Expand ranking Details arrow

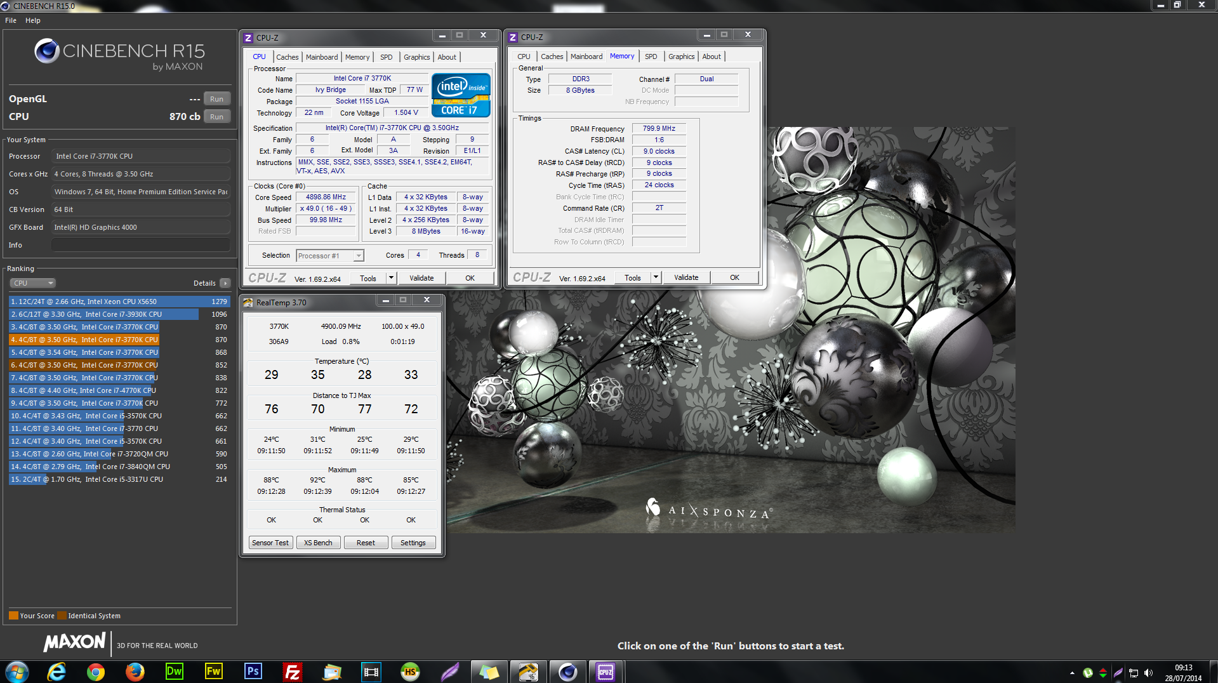225,283
